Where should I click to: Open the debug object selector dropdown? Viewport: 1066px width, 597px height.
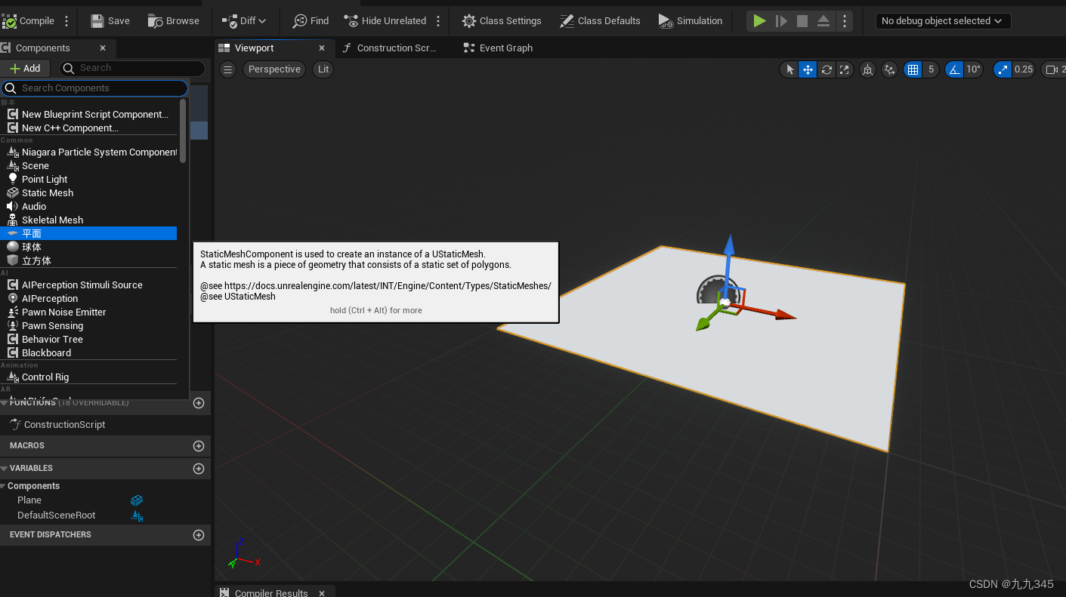coord(943,21)
